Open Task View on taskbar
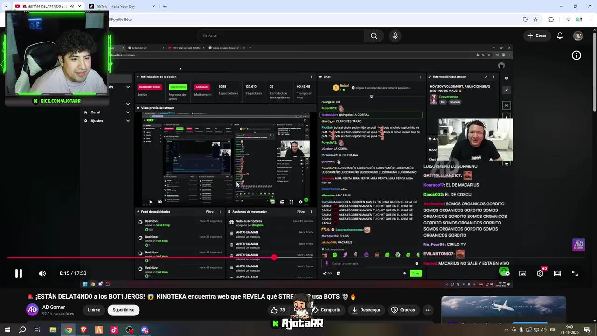The width and height of the screenshot is (597, 336). coord(37,330)
